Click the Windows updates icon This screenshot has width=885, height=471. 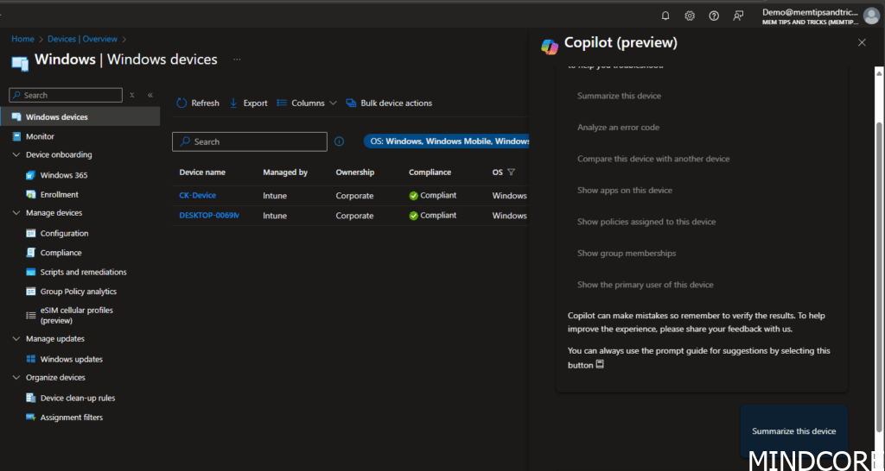click(x=31, y=359)
